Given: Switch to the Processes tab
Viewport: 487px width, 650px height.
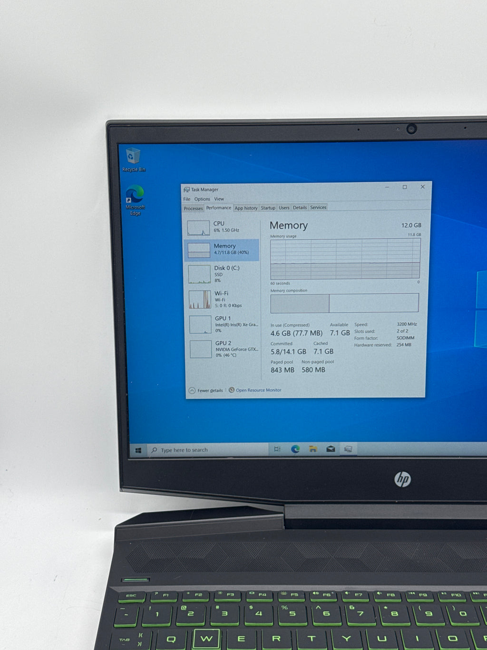Looking at the screenshot, I should click(193, 208).
